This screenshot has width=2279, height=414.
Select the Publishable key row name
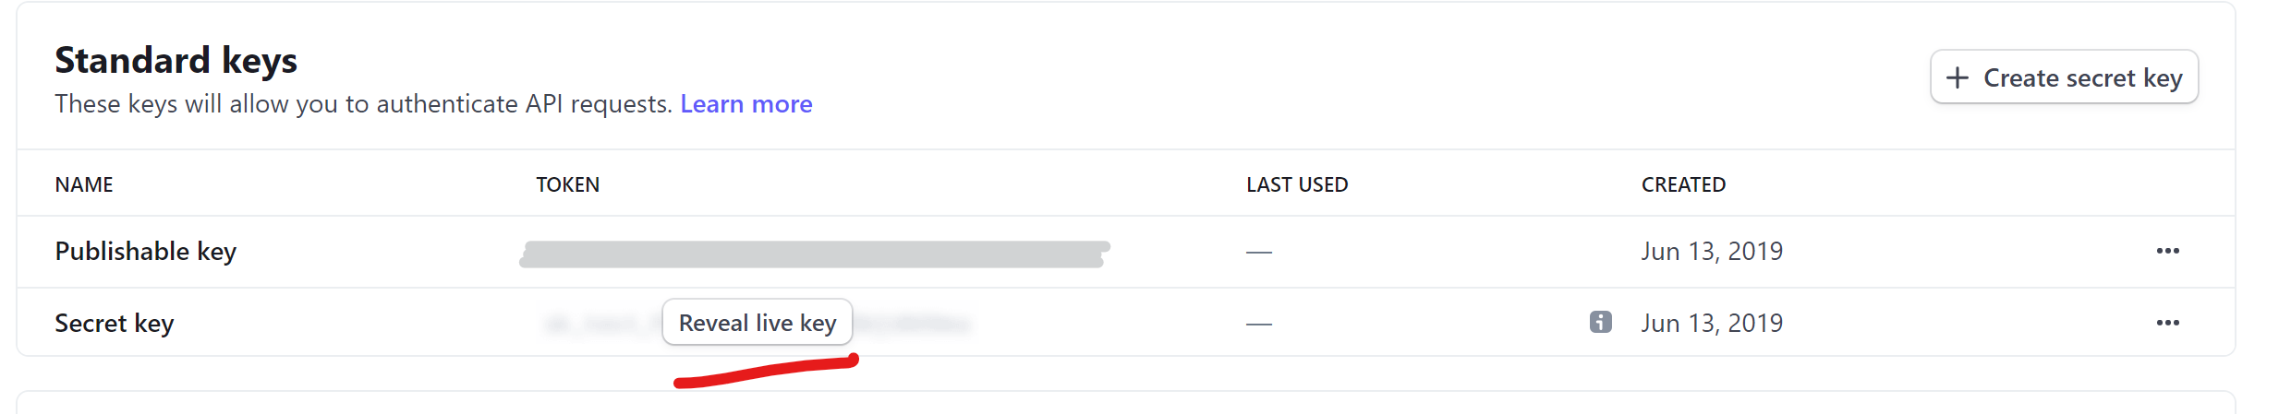[146, 251]
